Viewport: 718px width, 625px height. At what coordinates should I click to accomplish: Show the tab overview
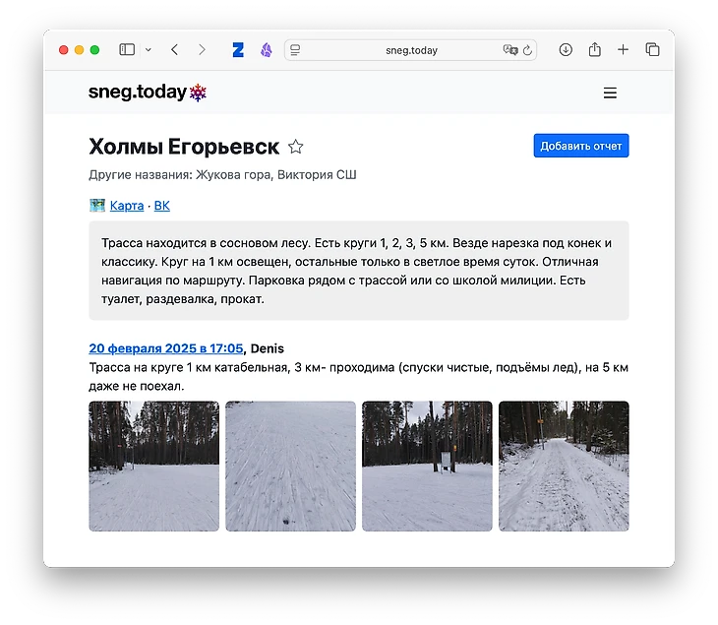(651, 50)
